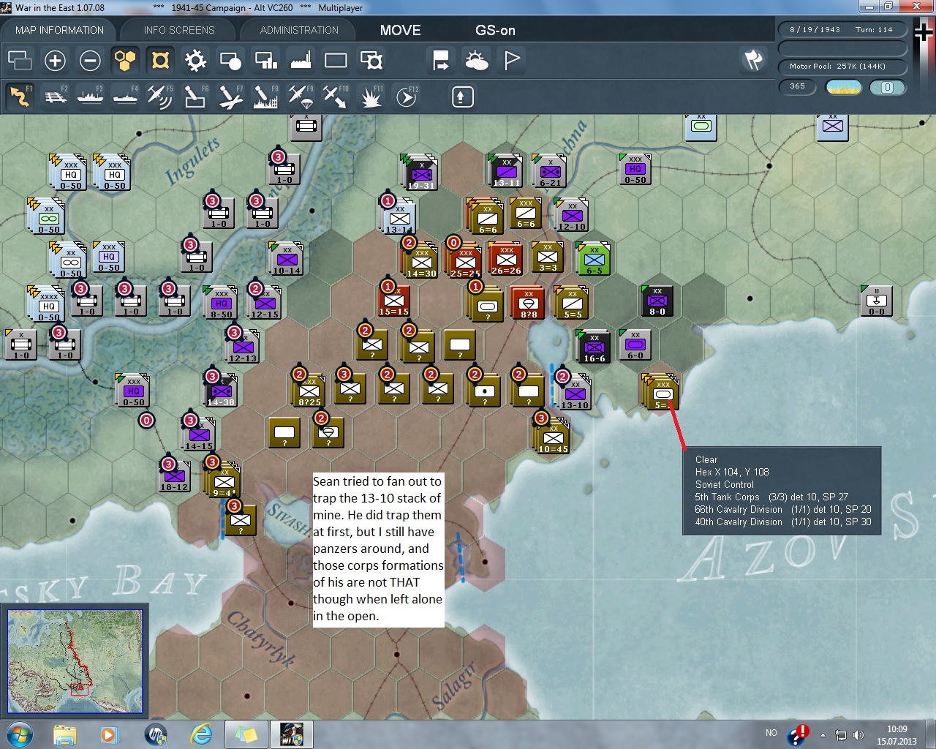This screenshot has height=749, width=936.
Task: Select the F9 air transport mode
Action: pyautogui.click(x=301, y=97)
